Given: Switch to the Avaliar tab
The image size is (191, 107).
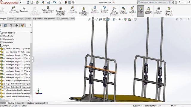Looking at the screenshot, I should click(x=28, y=19).
